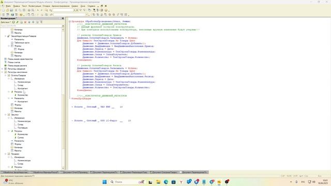The width and height of the screenshot is (331, 186).
Task: Open the toolbar search combo box arrow
Action: pos(74,10)
